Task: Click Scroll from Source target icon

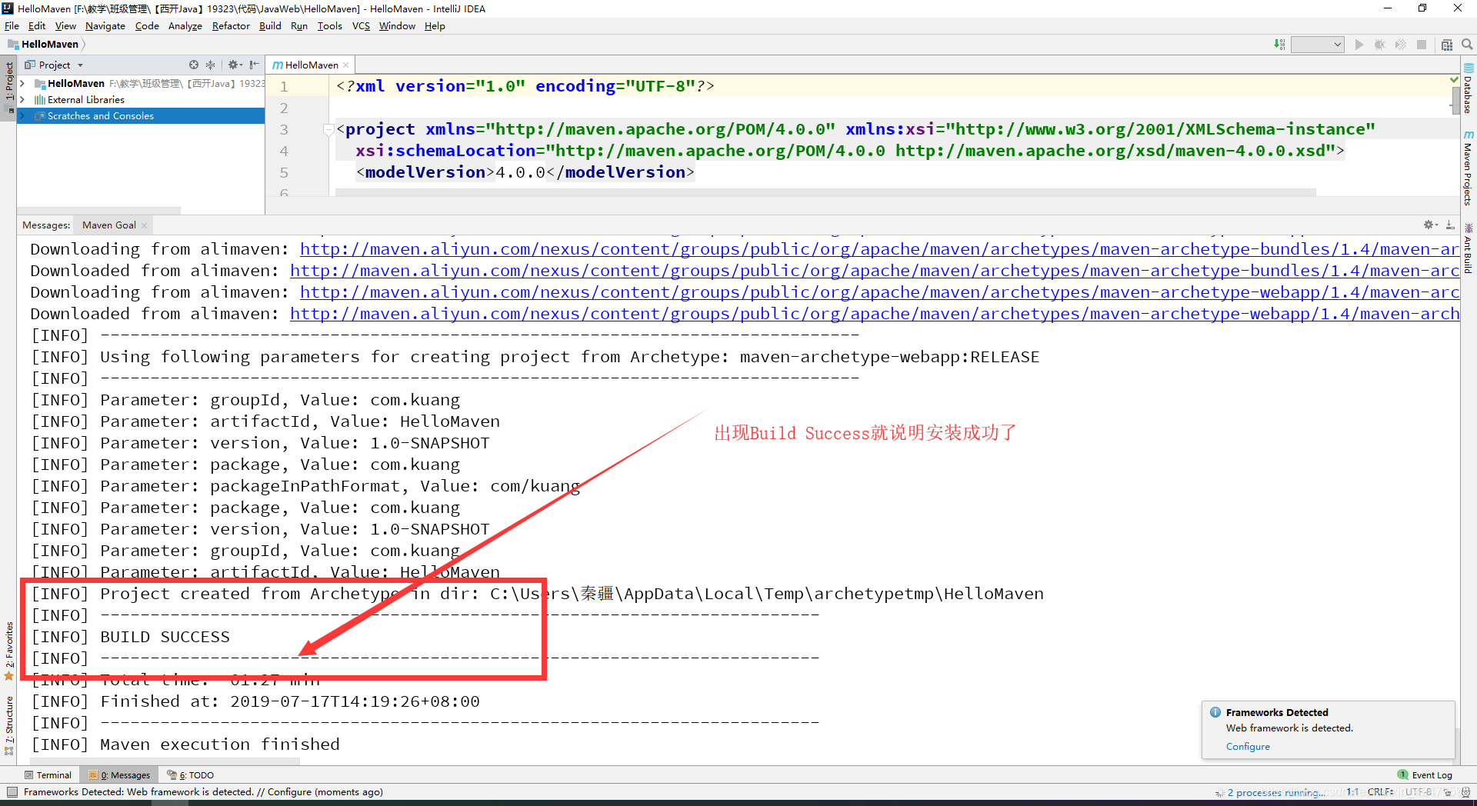Action: click(x=194, y=65)
